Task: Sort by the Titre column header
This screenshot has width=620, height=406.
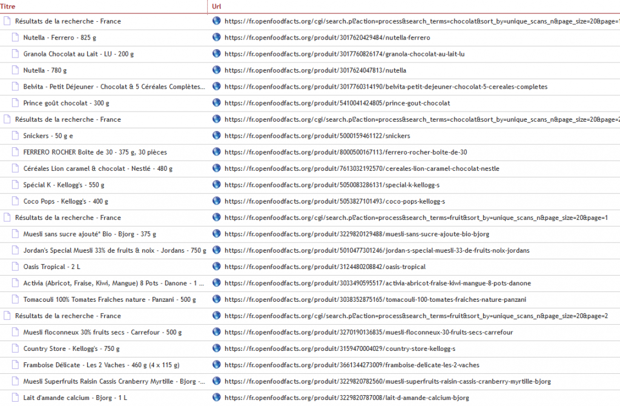Action: pyautogui.click(x=8, y=6)
